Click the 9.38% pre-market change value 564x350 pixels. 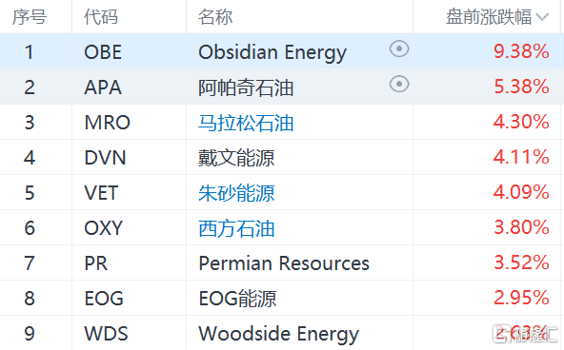521,51
